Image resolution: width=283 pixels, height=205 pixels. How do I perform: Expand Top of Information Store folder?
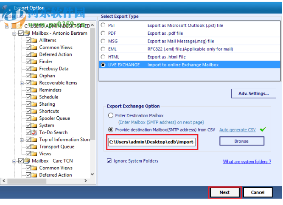coord(22,140)
